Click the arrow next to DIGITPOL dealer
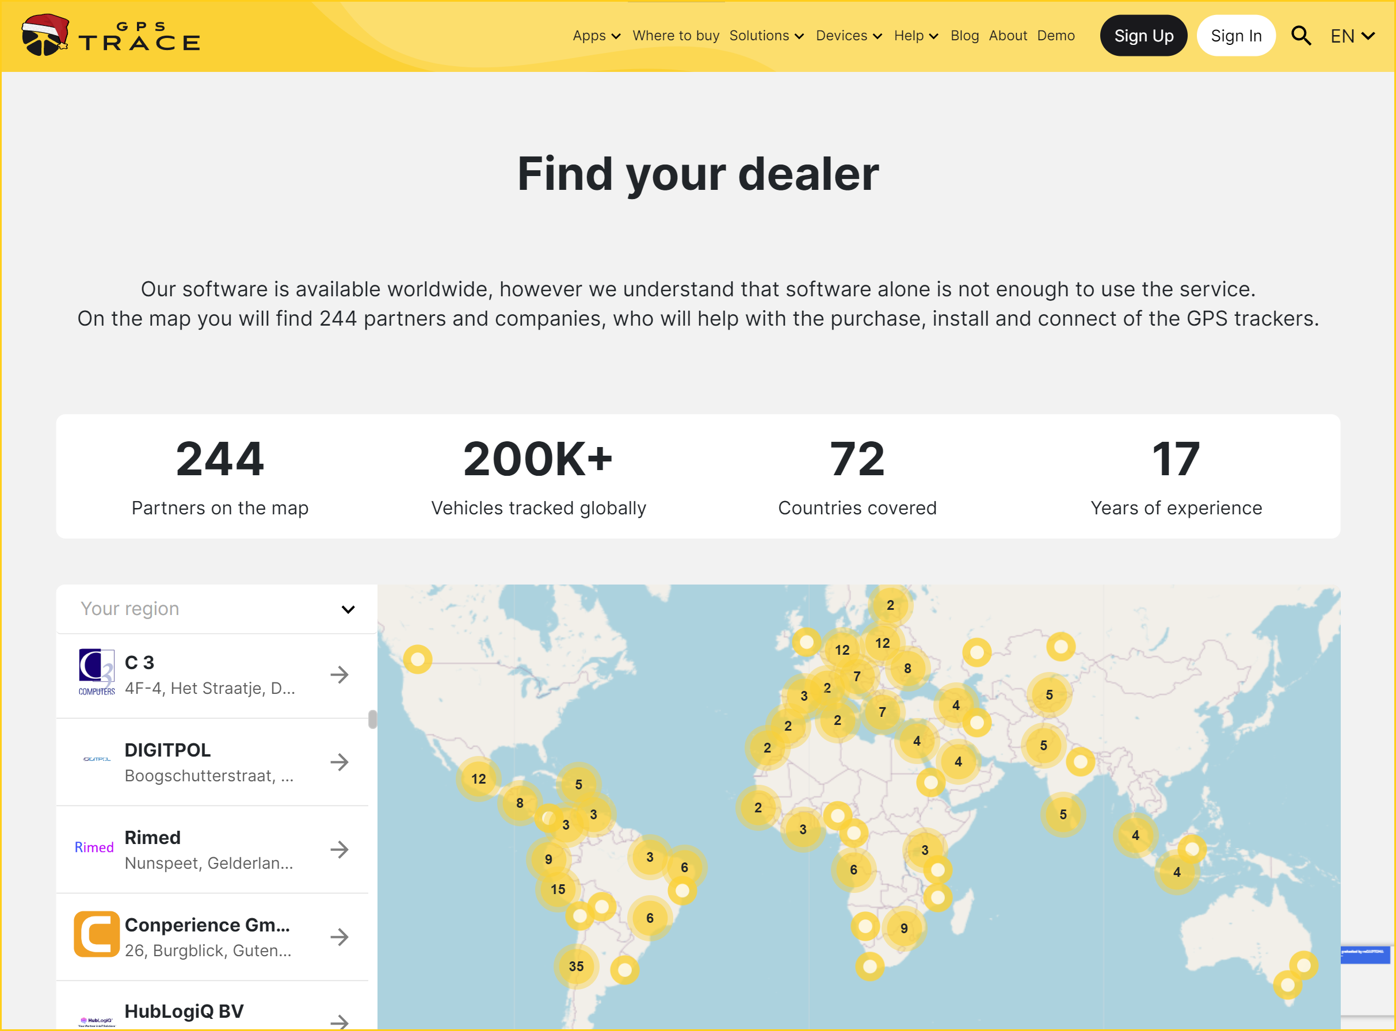Viewport: 1396px width, 1031px height. [x=339, y=762]
